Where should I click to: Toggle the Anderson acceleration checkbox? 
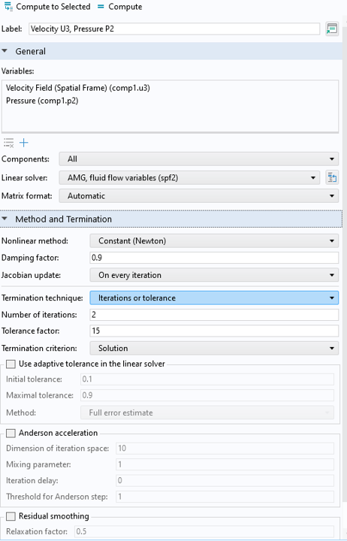[11, 433]
